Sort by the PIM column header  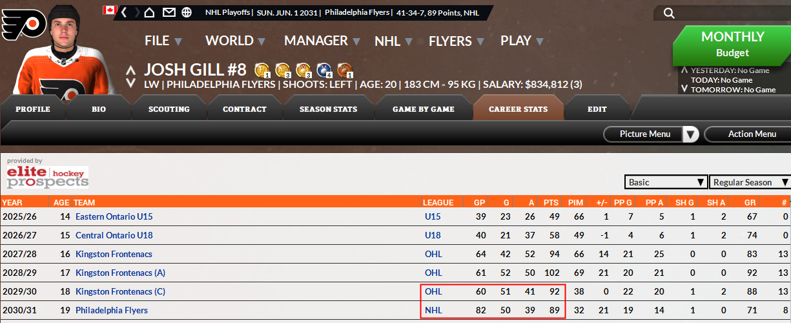pos(575,202)
